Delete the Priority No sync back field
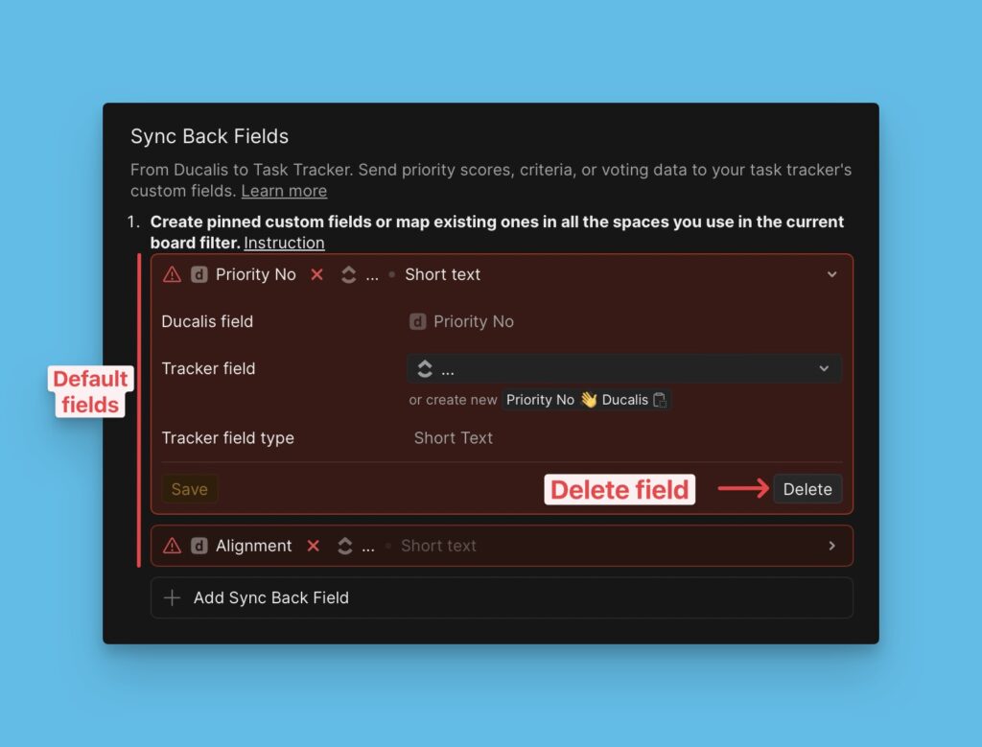This screenshot has width=982, height=747. pyautogui.click(x=807, y=489)
